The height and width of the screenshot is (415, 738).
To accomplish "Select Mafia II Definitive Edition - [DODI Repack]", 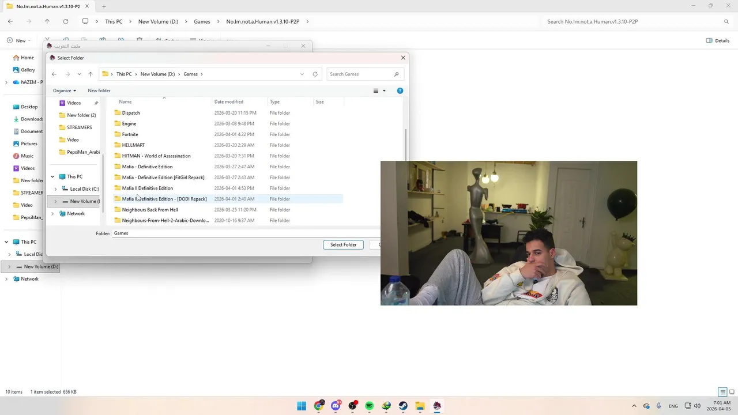I will 164,199.
